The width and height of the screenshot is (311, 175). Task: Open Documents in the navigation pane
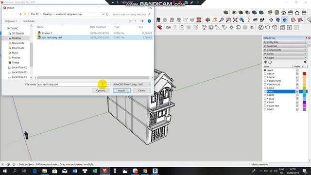tap(18, 43)
